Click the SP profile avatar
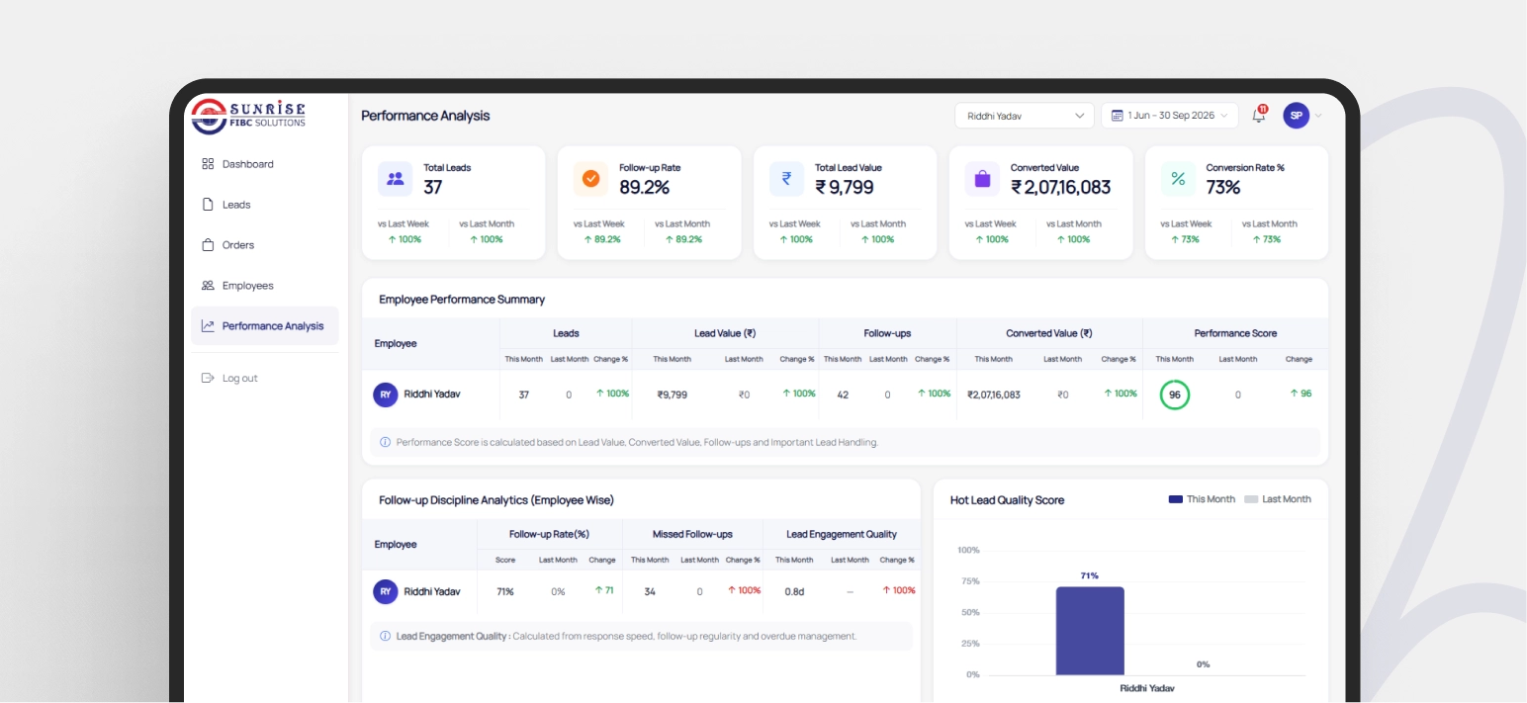Viewport: 1527px width, 703px height. 1296,116
